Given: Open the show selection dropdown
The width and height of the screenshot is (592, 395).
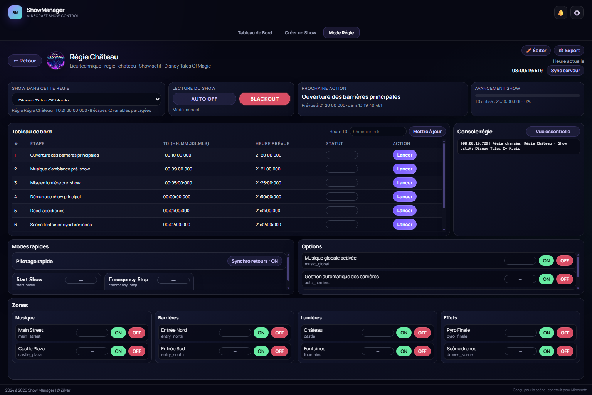Looking at the screenshot, I should pyautogui.click(x=86, y=99).
